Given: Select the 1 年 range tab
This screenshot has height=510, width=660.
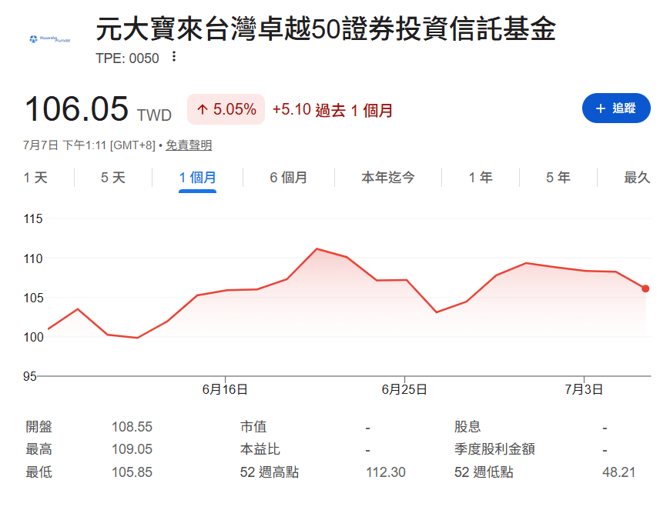Looking at the screenshot, I should click(x=481, y=178).
